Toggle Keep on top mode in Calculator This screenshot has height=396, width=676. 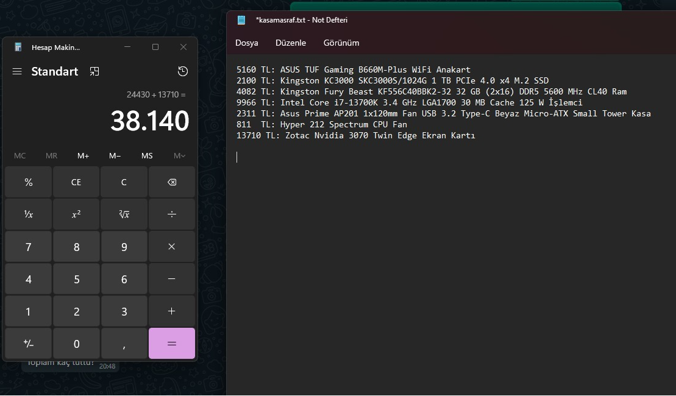click(x=94, y=71)
